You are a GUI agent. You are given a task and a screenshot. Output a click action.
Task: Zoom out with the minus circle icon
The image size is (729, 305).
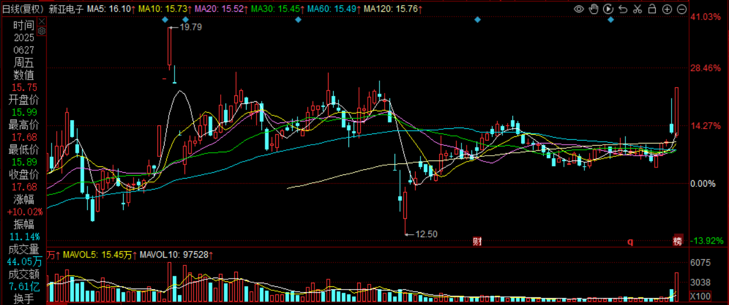pyautogui.click(x=682, y=9)
